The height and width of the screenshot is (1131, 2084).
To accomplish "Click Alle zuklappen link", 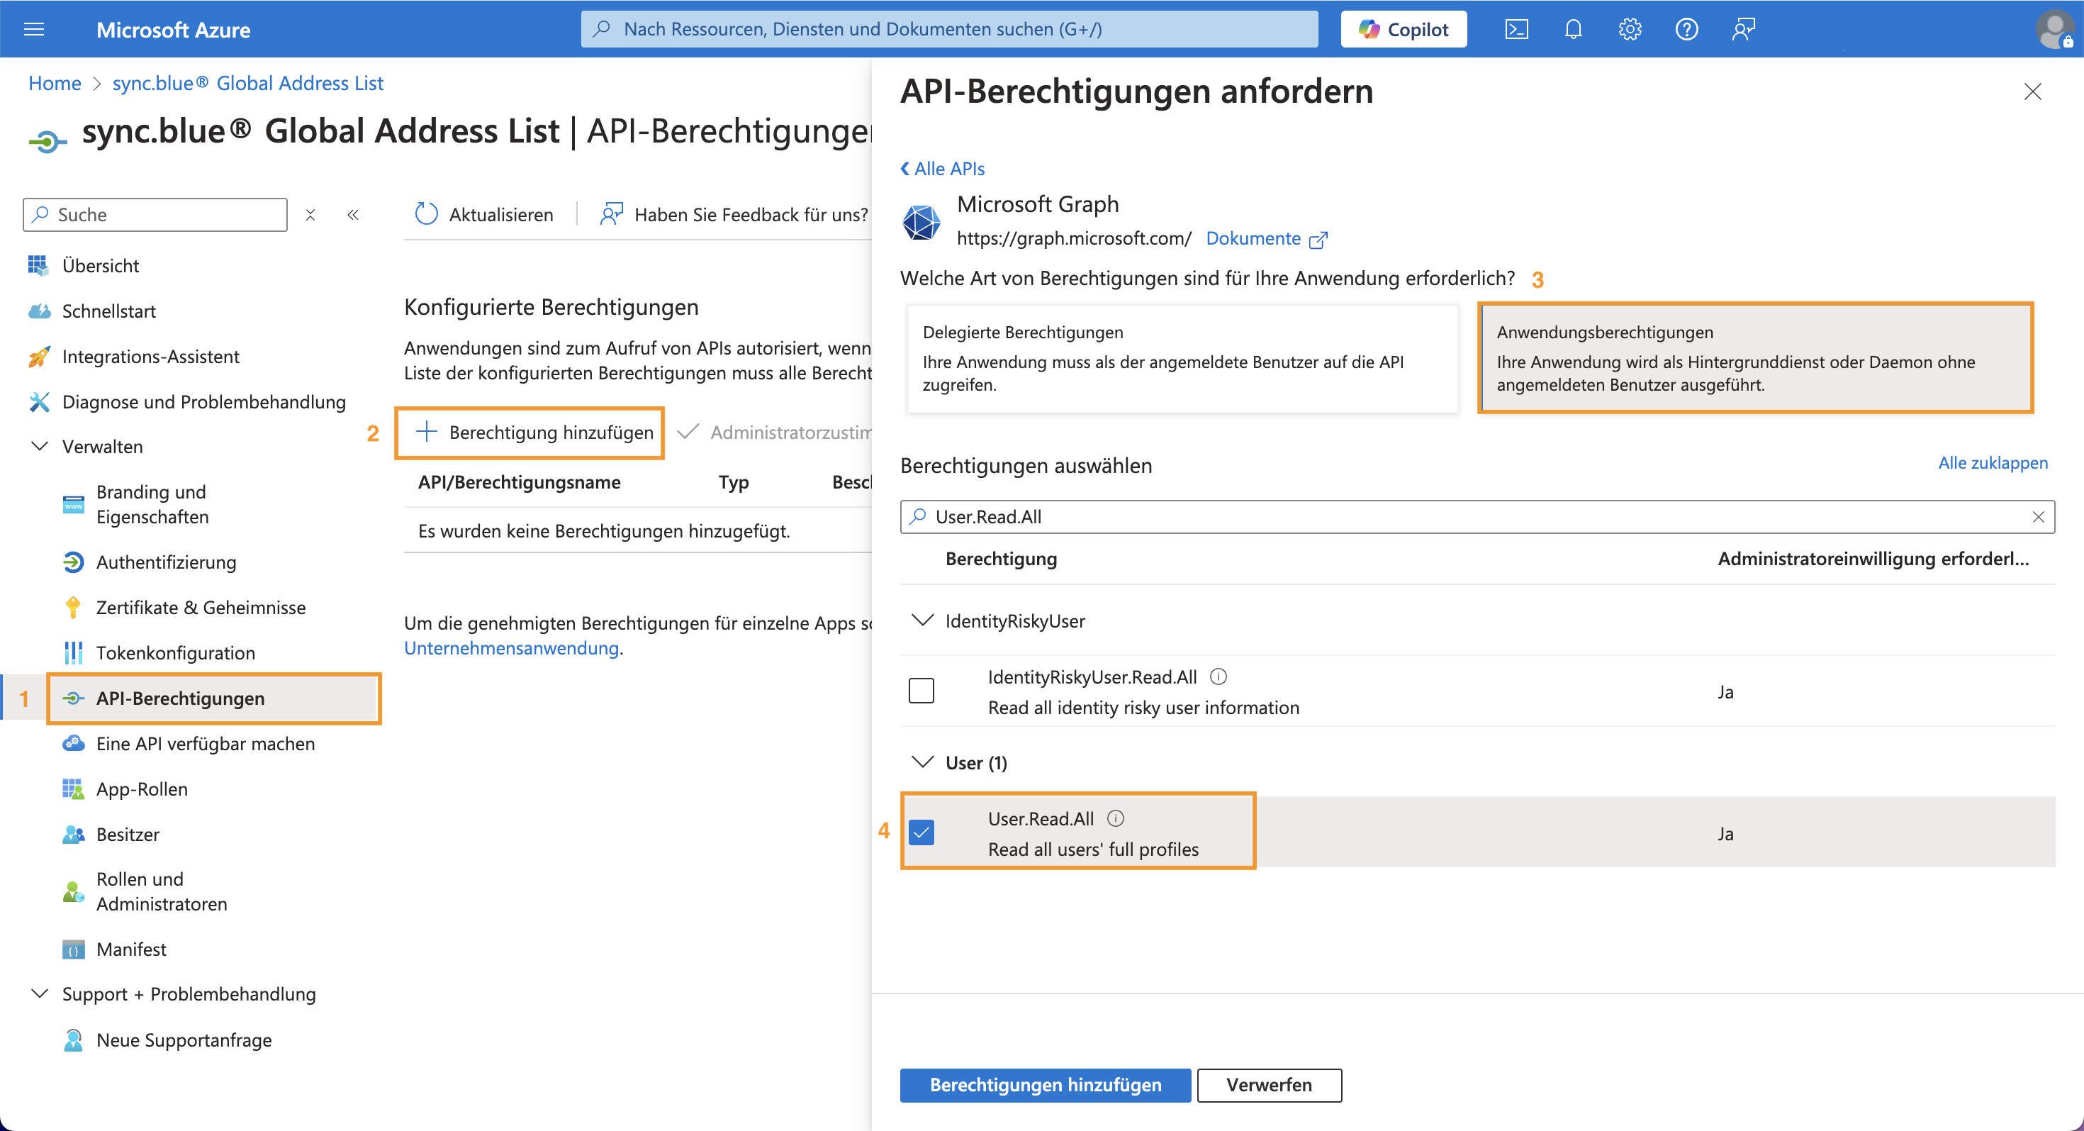I will (x=1993, y=463).
